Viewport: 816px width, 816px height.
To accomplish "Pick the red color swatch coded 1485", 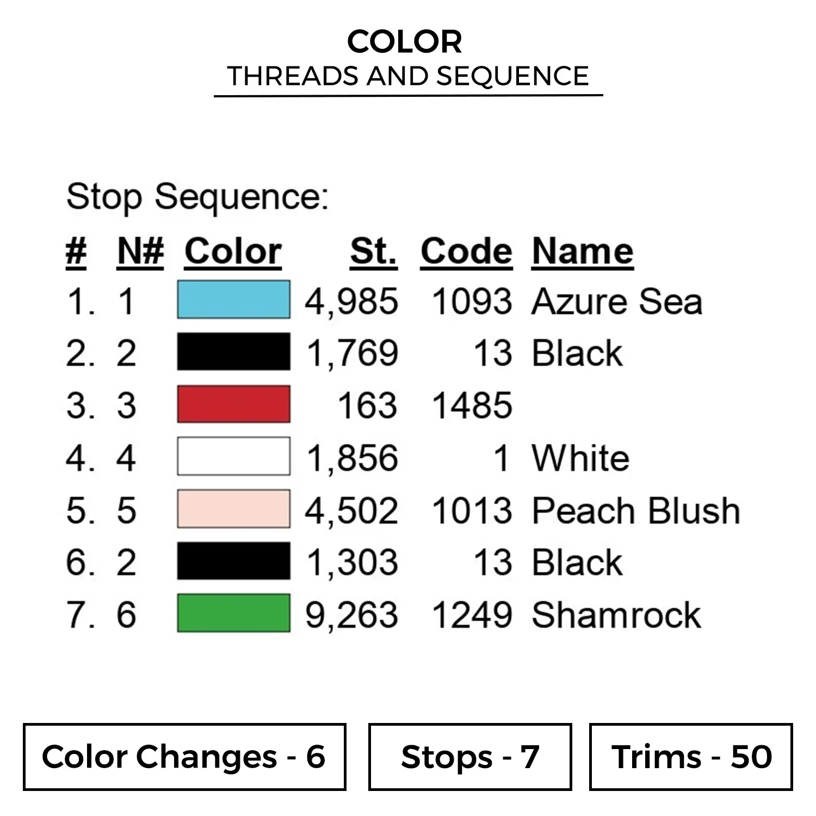I will click(x=233, y=404).
